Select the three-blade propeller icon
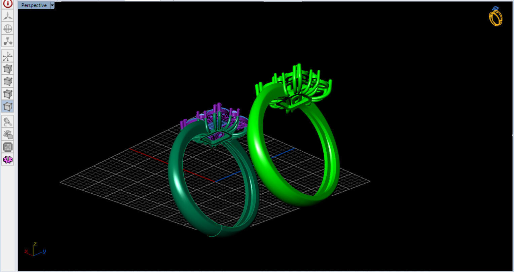The width and height of the screenshot is (514, 272). [7, 15]
